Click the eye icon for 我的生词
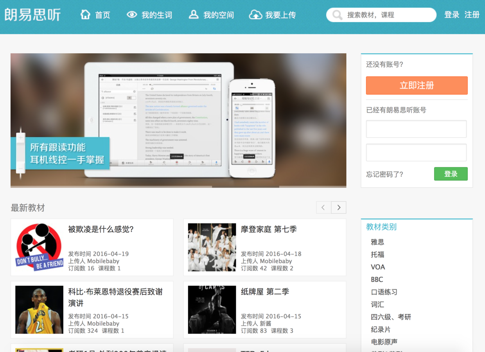 click(x=132, y=15)
